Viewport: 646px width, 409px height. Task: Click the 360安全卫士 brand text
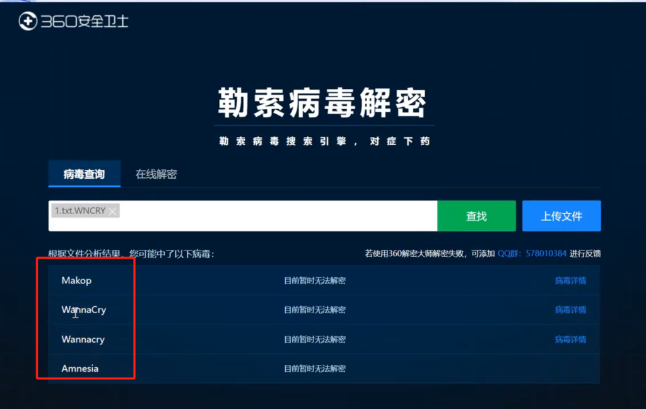pyautogui.click(x=85, y=21)
